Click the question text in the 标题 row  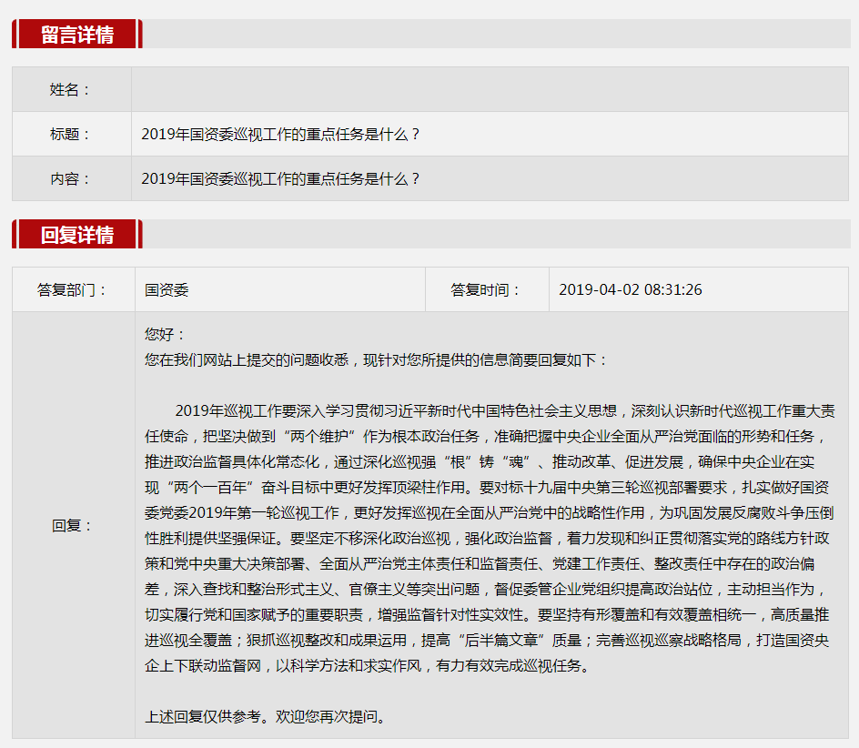point(280,134)
